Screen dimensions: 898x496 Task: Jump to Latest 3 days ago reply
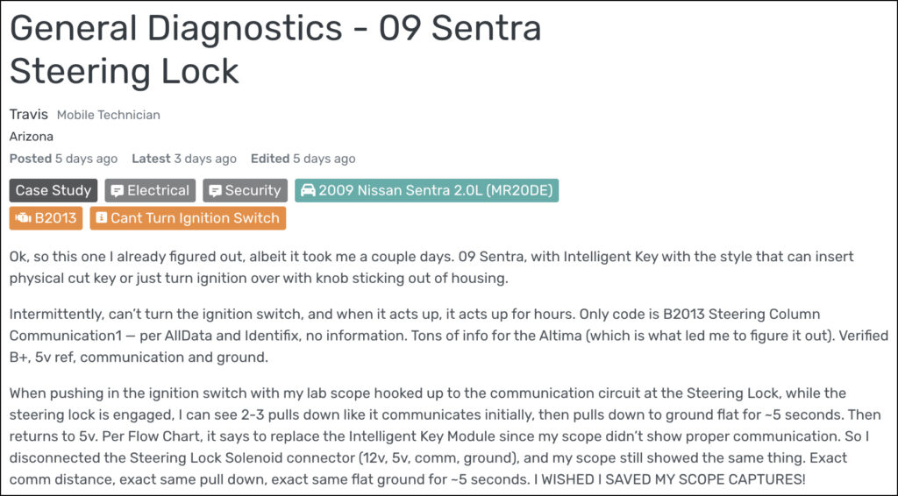pos(184,159)
